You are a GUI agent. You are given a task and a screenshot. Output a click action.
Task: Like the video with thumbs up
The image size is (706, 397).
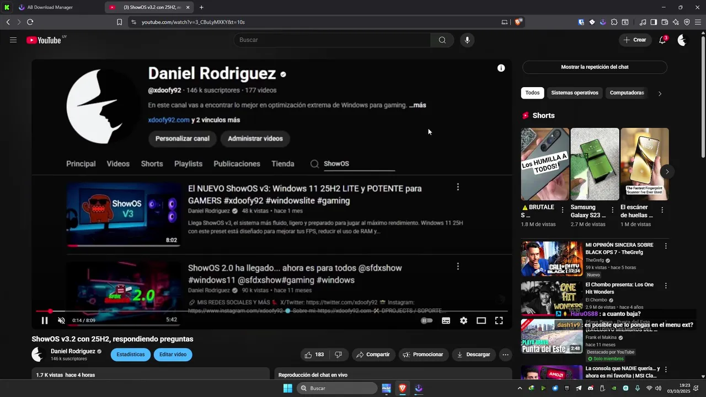(x=314, y=355)
